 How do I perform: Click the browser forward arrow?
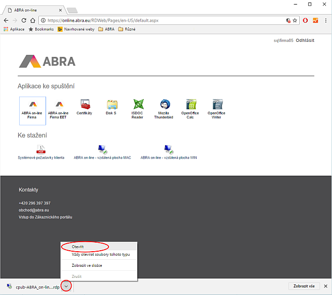pos(15,20)
